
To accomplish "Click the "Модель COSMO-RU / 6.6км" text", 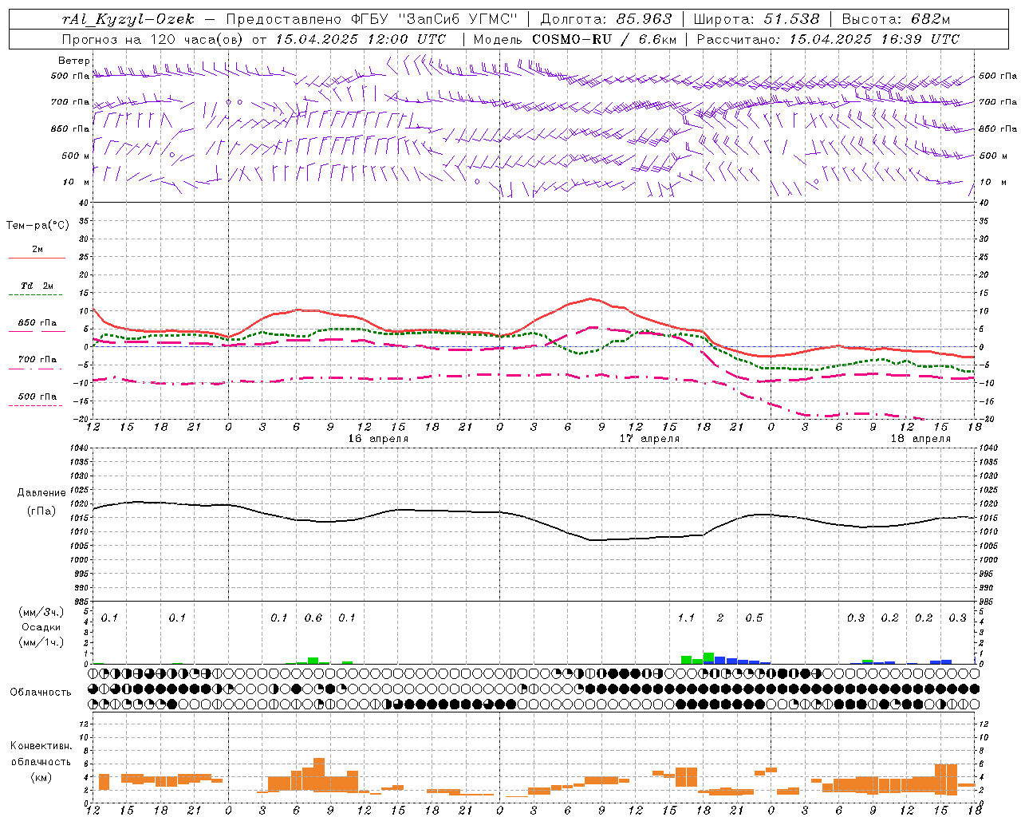I will [x=575, y=39].
